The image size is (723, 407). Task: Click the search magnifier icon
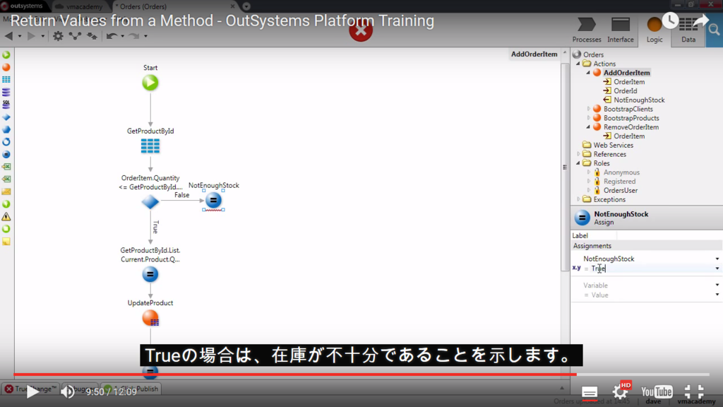click(715, 30)
